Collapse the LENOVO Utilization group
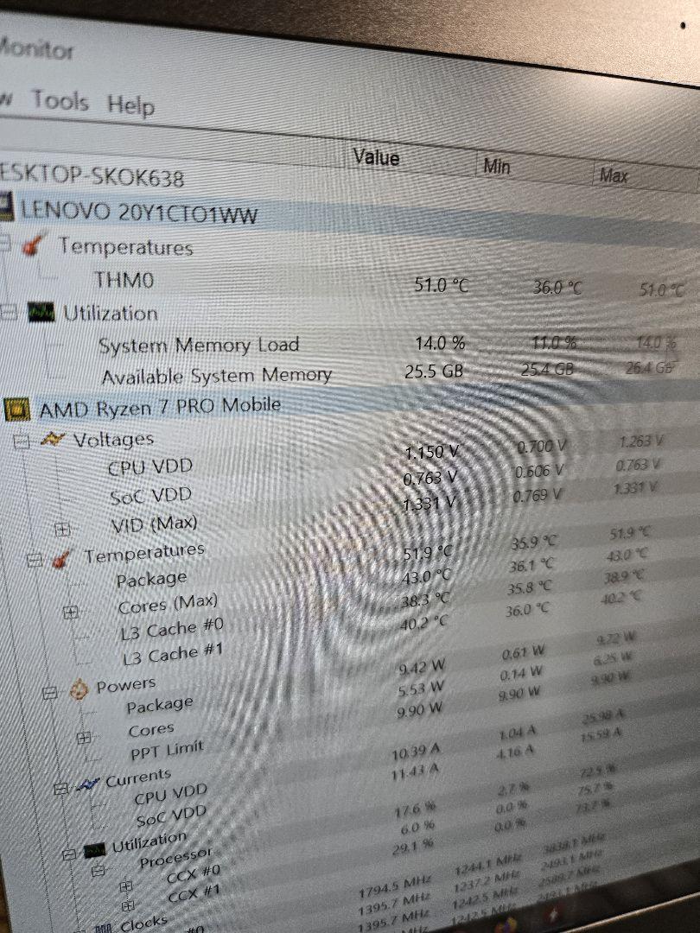 (8, 313)
